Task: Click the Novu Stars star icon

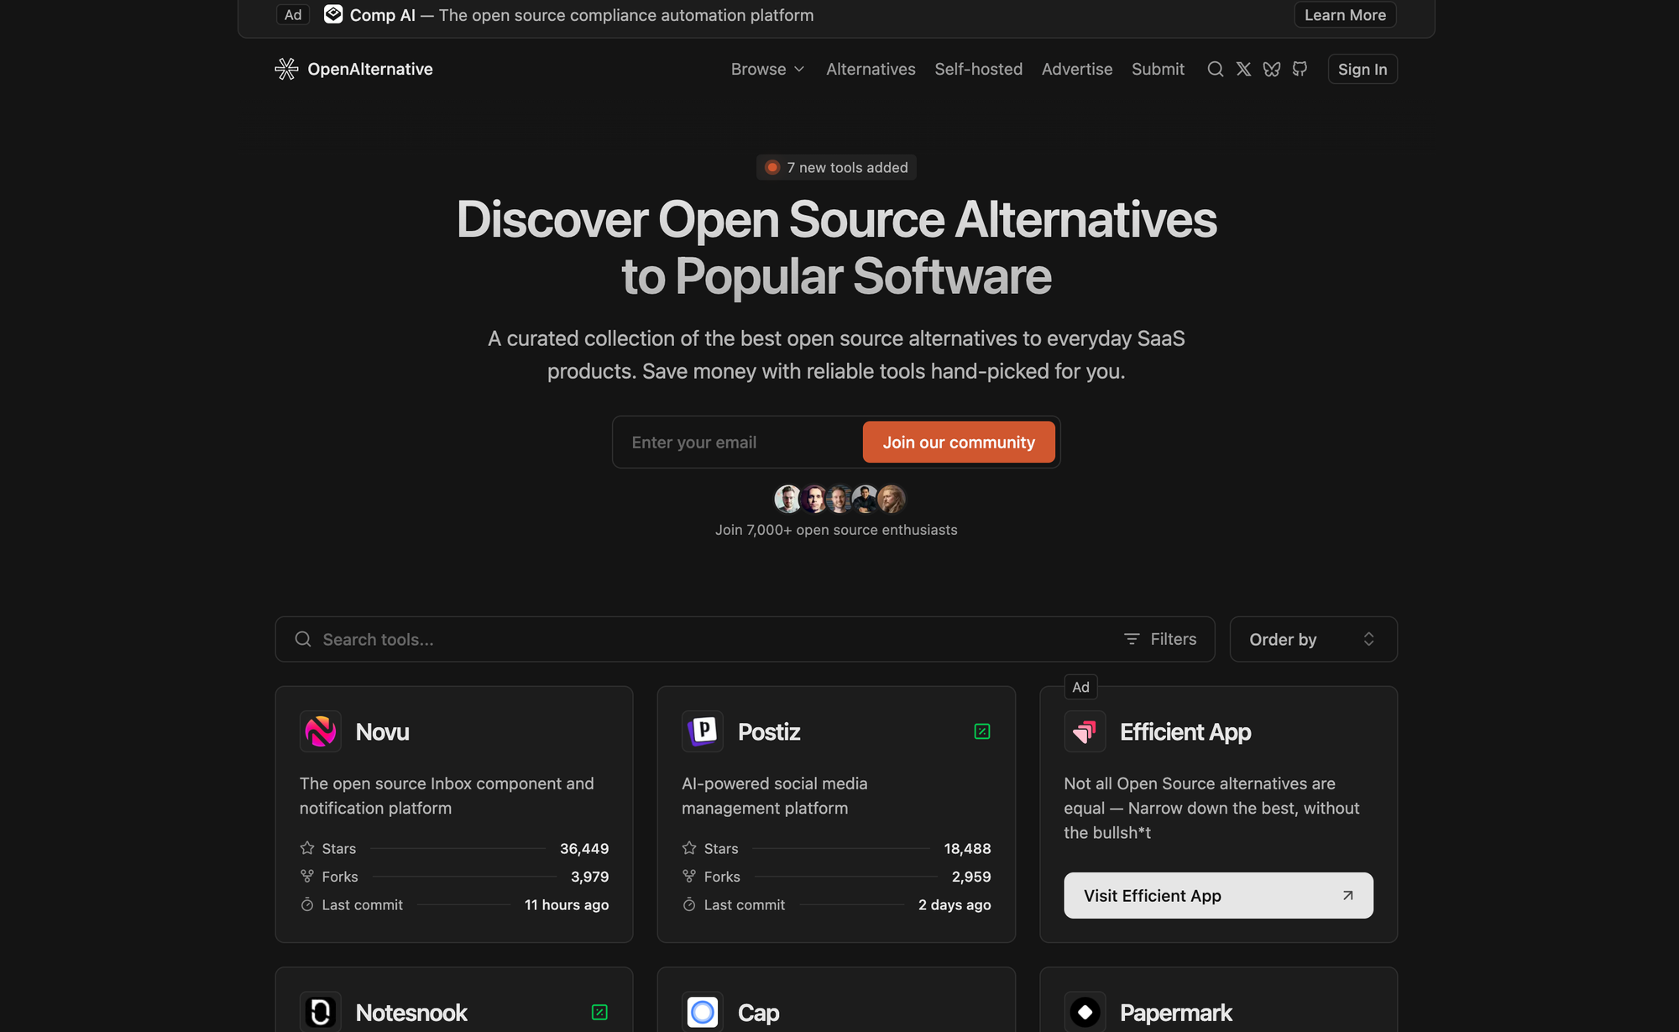Action: click(x=307, y=848)
